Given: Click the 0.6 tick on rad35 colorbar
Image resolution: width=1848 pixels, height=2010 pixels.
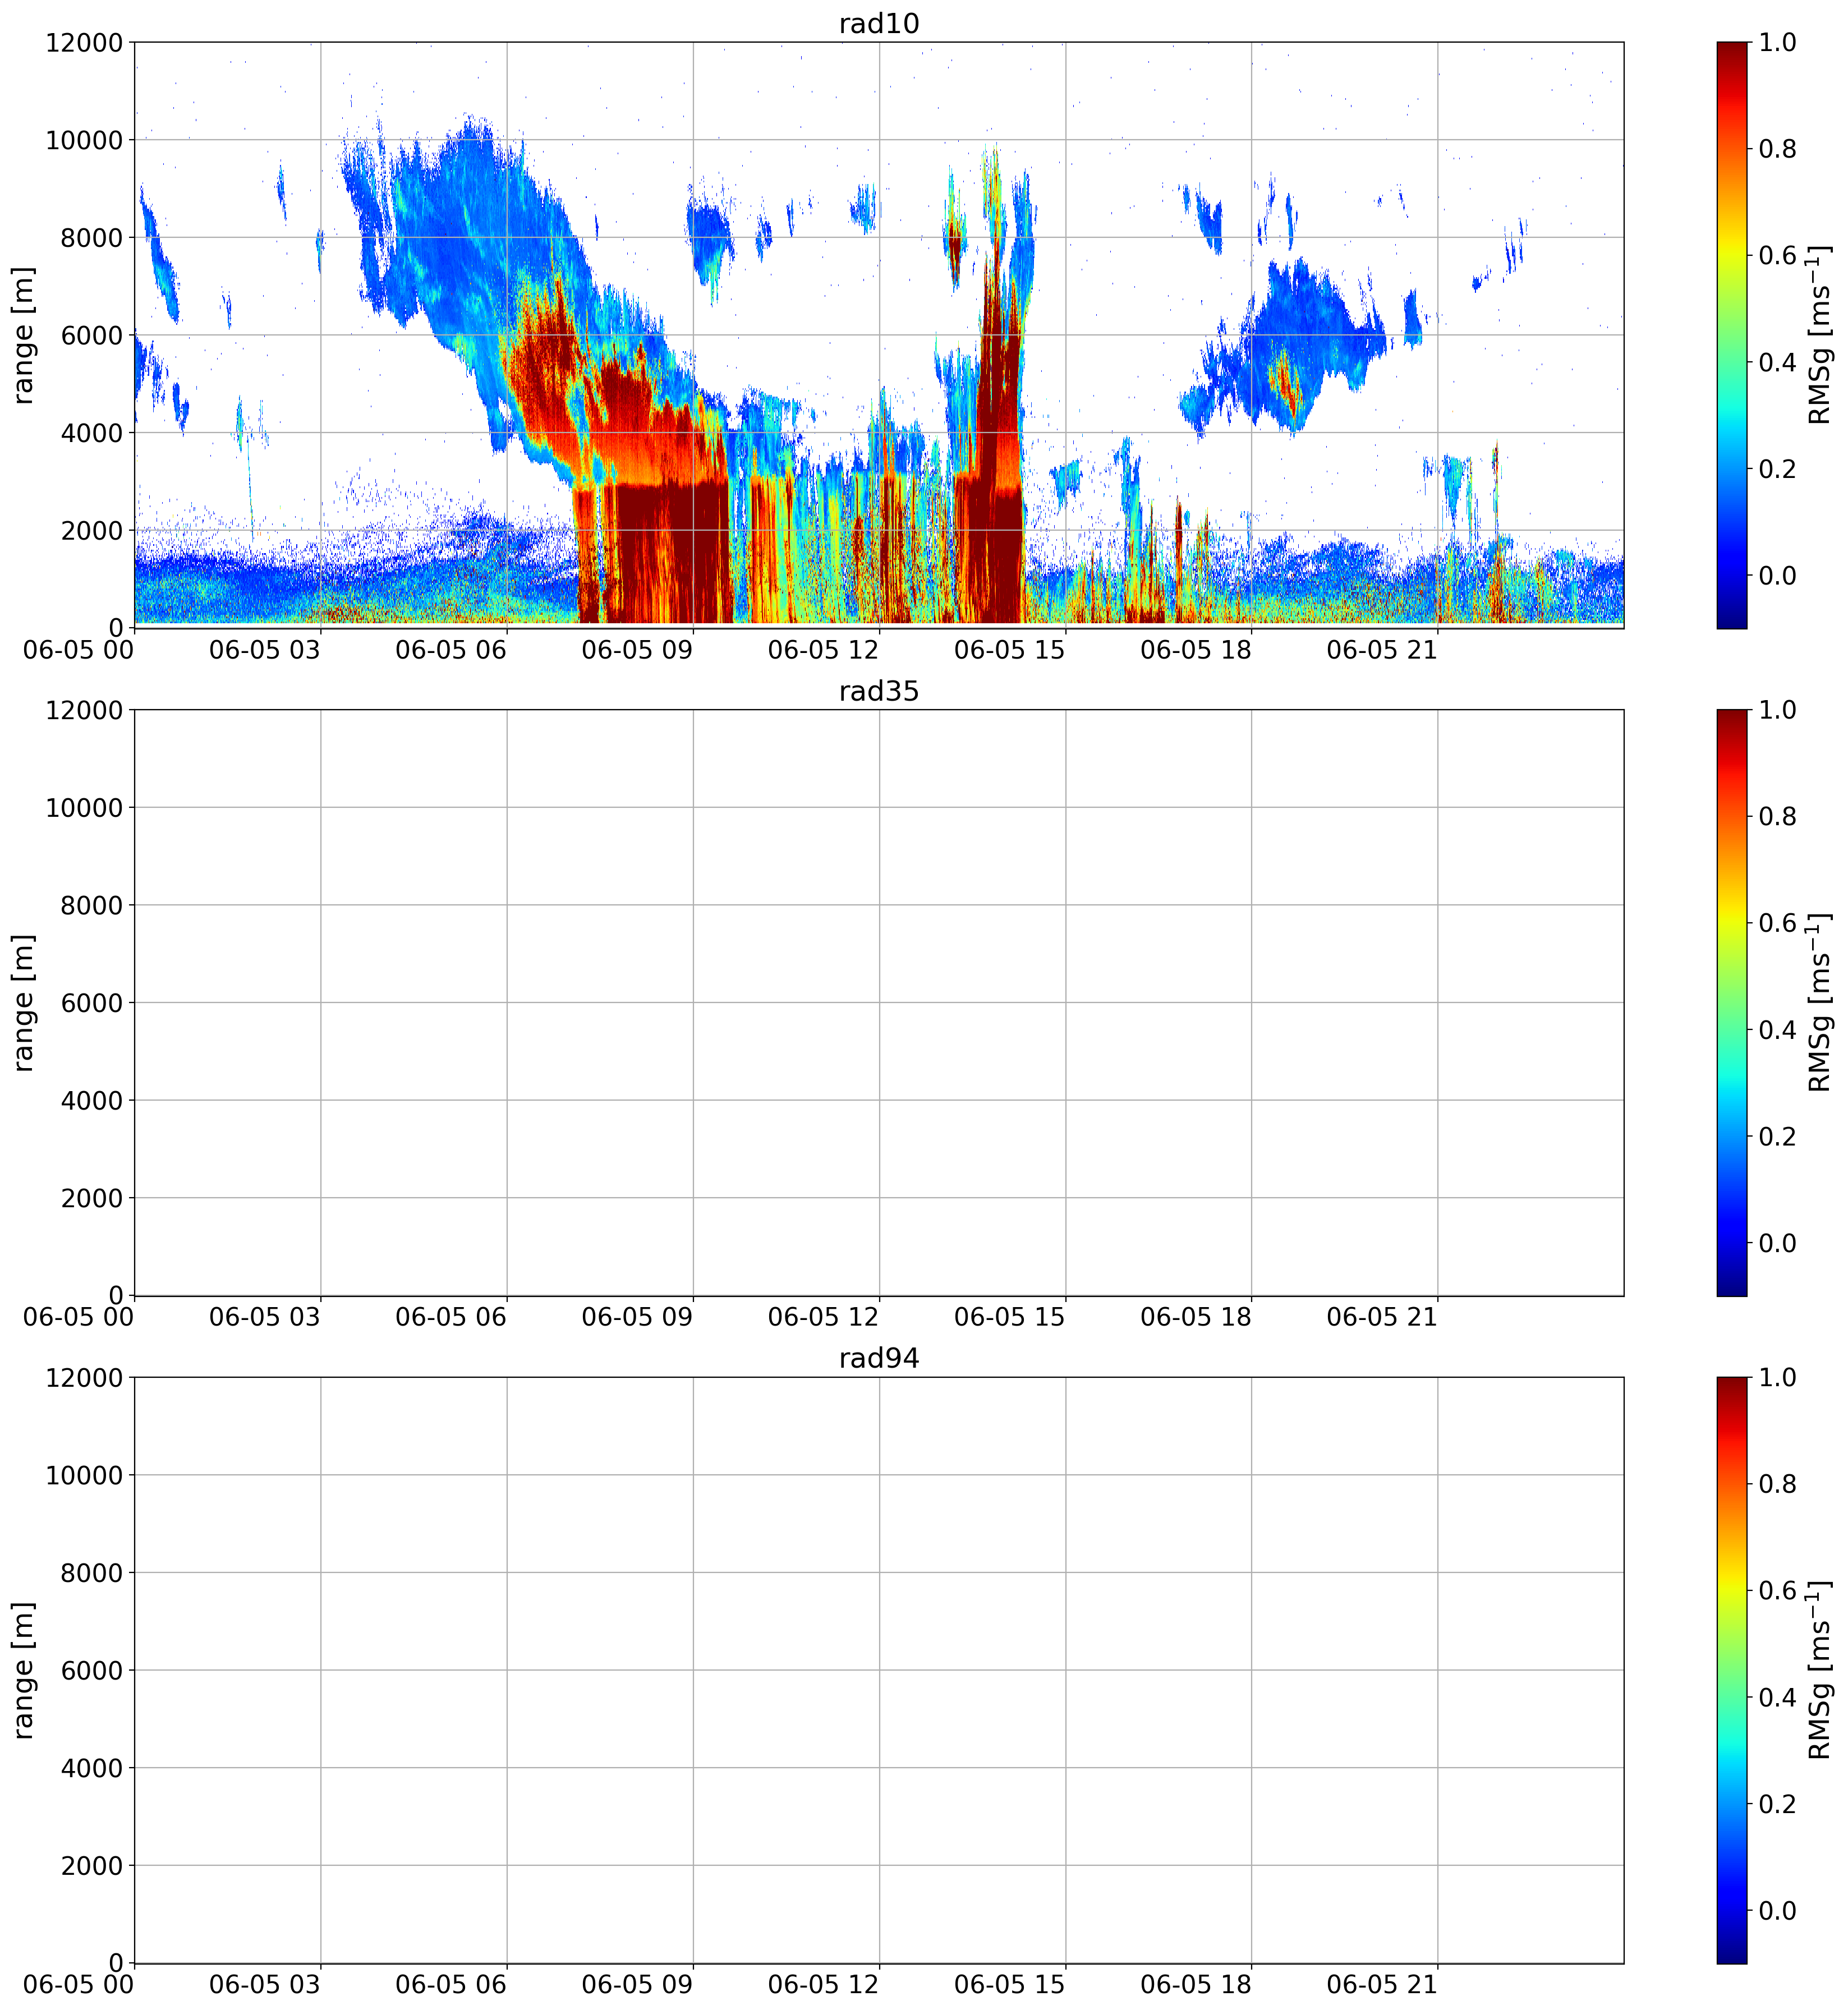Looking at the screenshot, I should point(1778,923).
